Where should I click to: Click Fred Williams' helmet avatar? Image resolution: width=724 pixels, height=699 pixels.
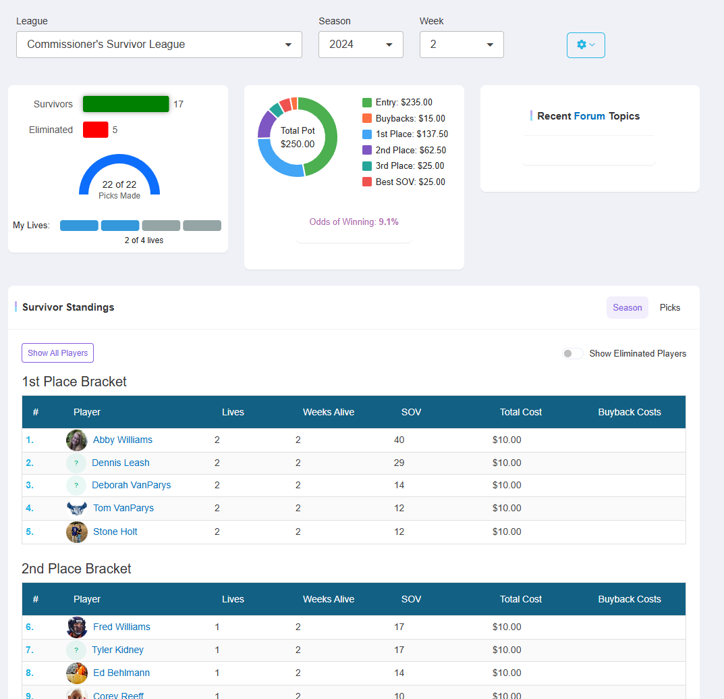click(x=77, y=627)
